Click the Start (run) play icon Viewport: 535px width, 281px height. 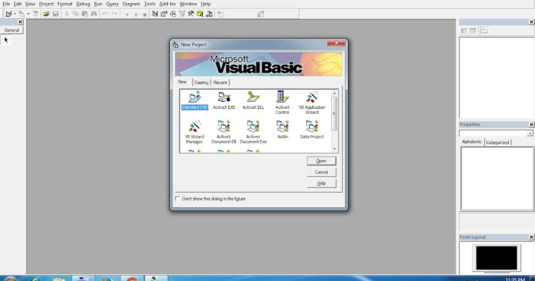[127, 14]
